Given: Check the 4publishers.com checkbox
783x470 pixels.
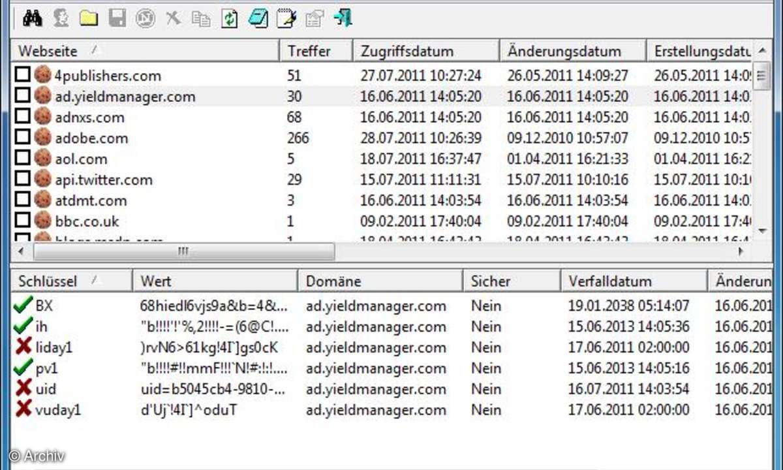Looking at the screenshot, I should (23, 74).
